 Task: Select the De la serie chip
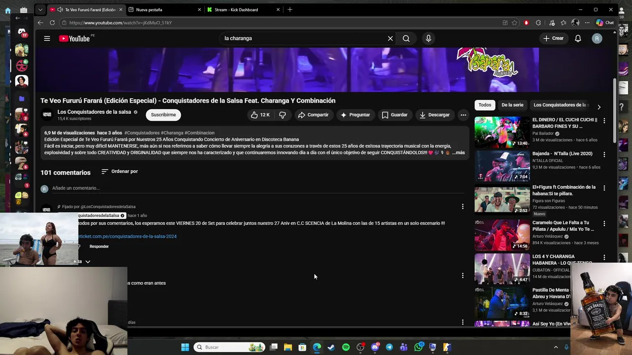pos(512,105)
